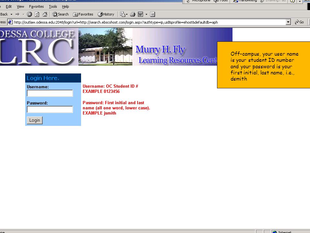This screenshot has width=310, height=233.
Task: Open the Mail icon dropdown arrow
Action: [x=127, y=14]
